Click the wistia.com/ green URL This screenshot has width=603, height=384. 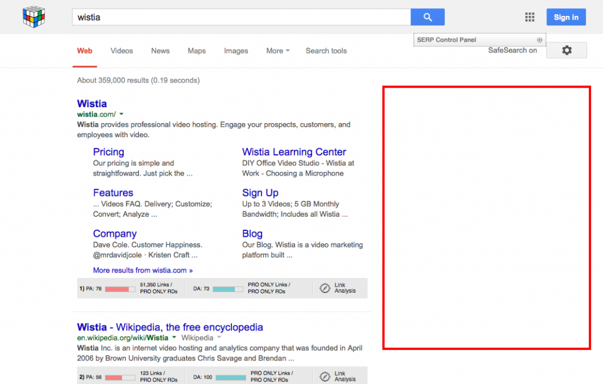[x=96, y=114]
